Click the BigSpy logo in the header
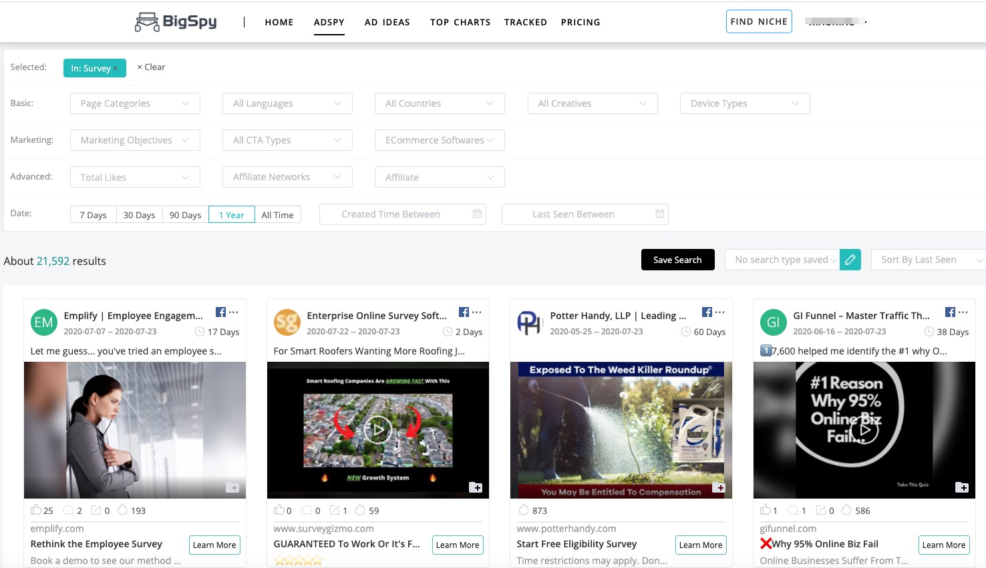Image resolution: width=986 pixels, height=568 pixels. pos(174,21)
